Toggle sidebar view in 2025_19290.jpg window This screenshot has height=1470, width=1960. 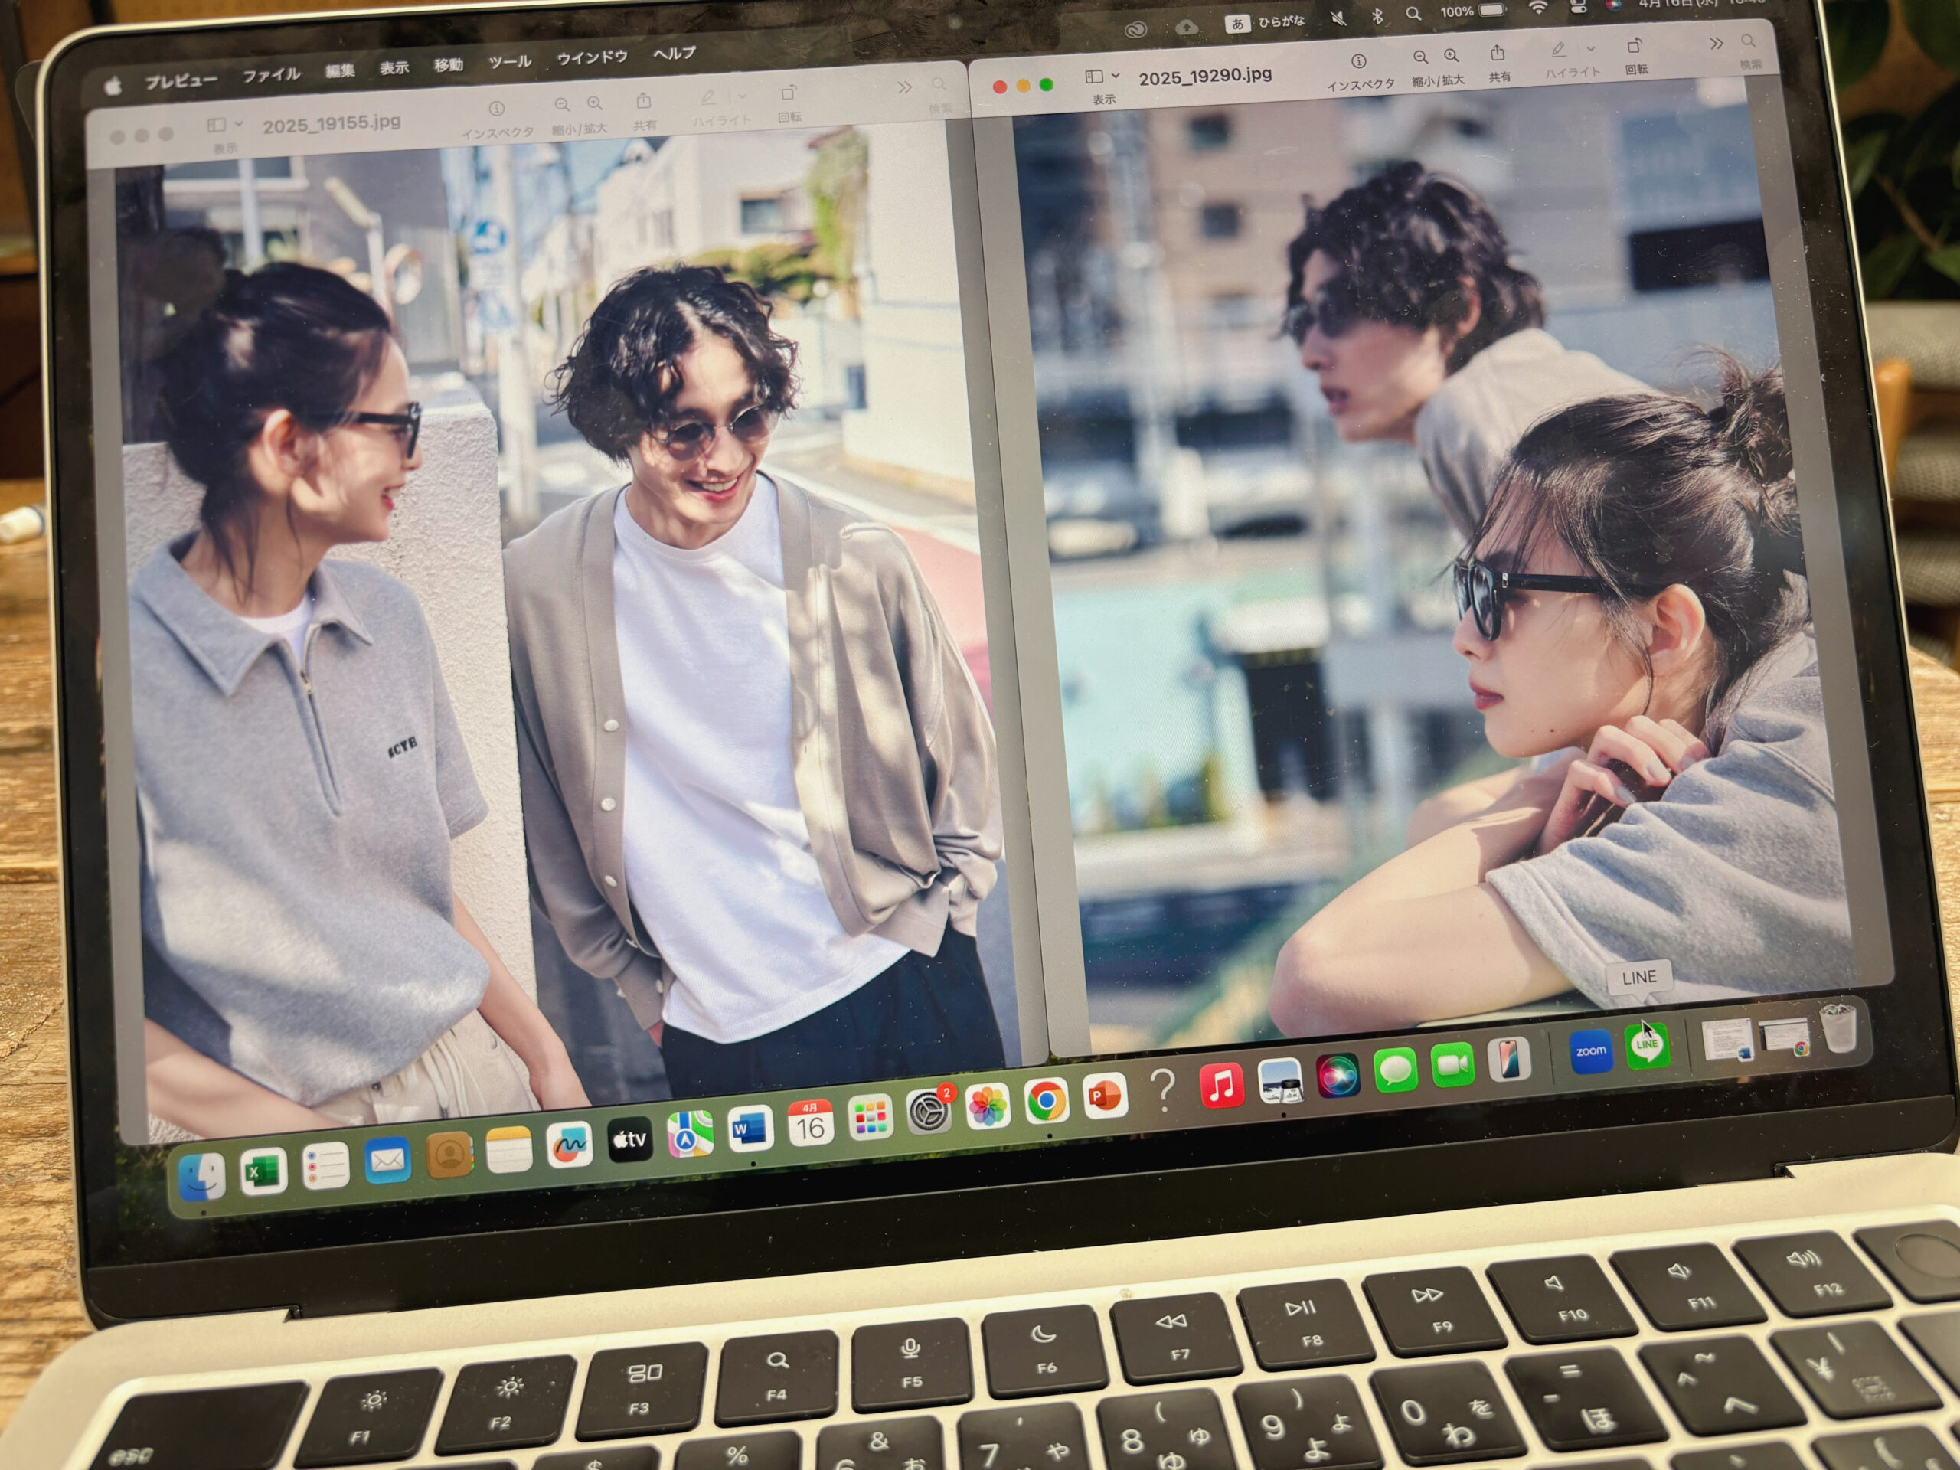pos(1094,77)
